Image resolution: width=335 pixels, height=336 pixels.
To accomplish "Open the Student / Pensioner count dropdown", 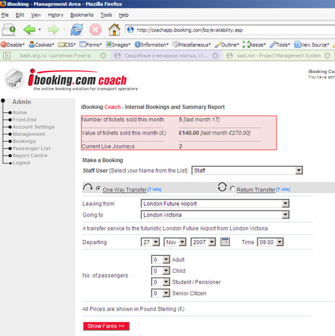I will point(160,282).
